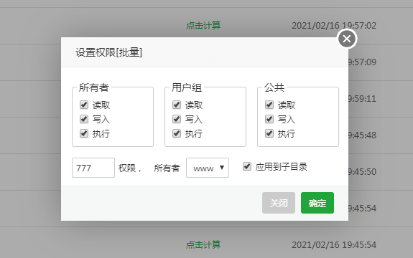
Task: Disable 读取 for 公共 group
Action: pos(269,105)
